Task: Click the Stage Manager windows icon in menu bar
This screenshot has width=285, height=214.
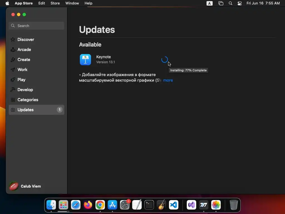Action: click(x=221, y=3)
